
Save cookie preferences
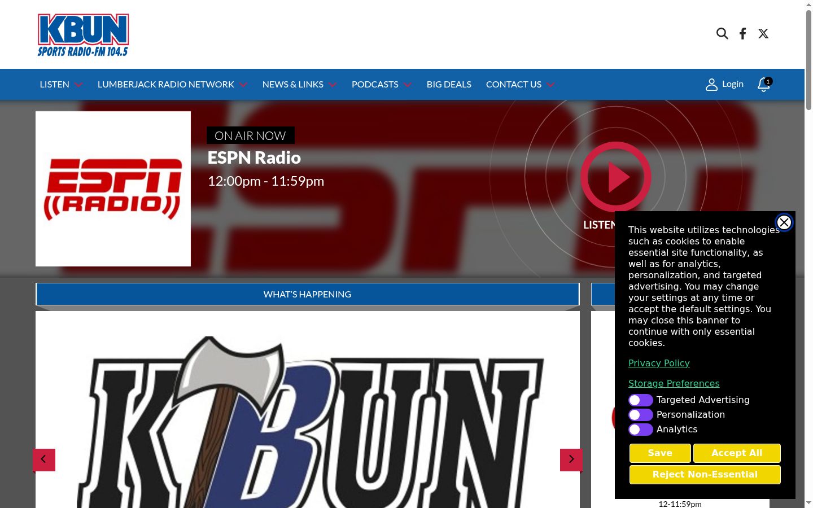pos(660,453)
